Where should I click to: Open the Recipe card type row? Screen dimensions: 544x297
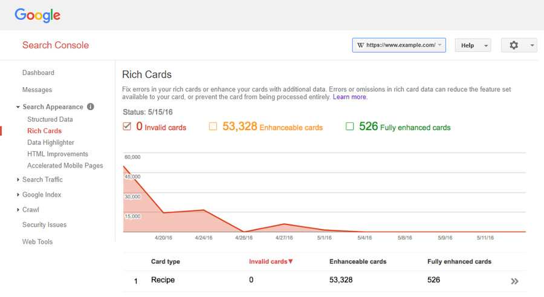pos(325,280)
